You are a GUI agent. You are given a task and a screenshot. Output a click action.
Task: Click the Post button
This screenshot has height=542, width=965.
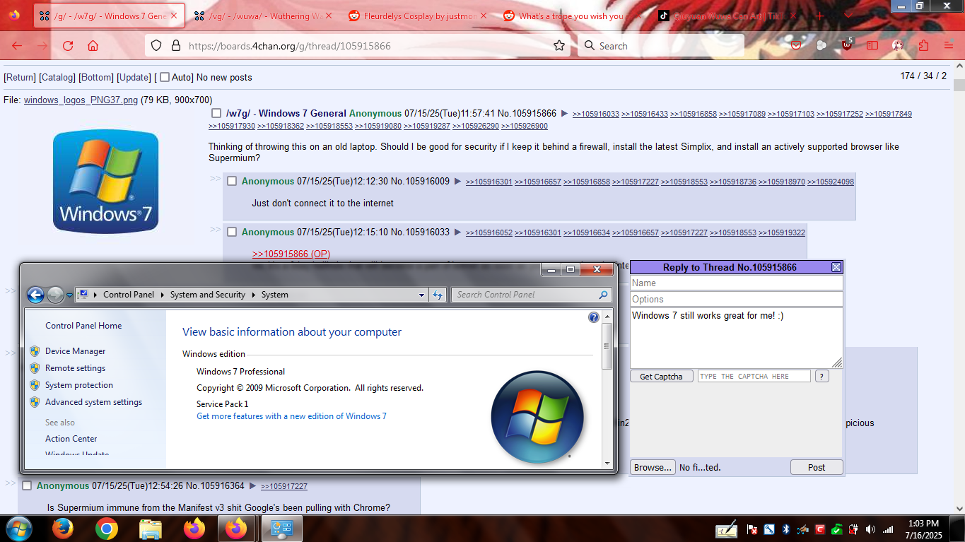pos(817,467)
